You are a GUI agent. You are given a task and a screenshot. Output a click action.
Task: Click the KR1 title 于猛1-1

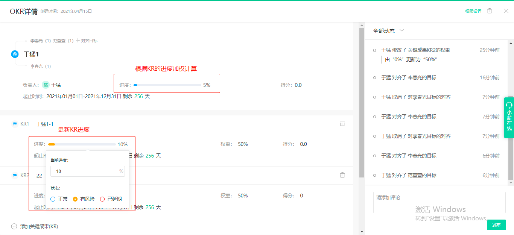pyautogui.click(x=45, y=124)
